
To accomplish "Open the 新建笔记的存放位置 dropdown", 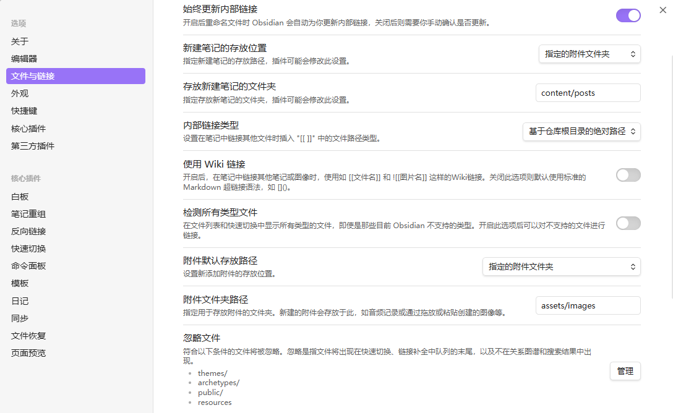I will (589, 54).
